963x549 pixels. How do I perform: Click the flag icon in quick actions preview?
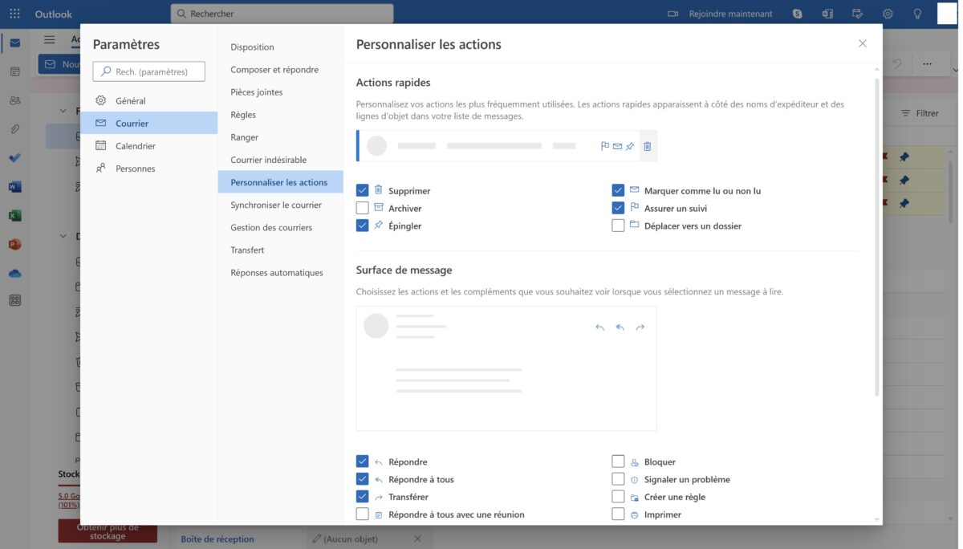[605, 146]
